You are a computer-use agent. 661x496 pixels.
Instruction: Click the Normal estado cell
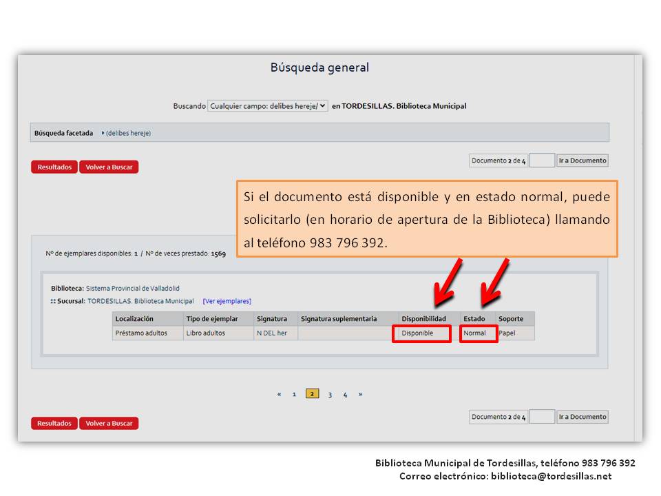tap(479, 333)
